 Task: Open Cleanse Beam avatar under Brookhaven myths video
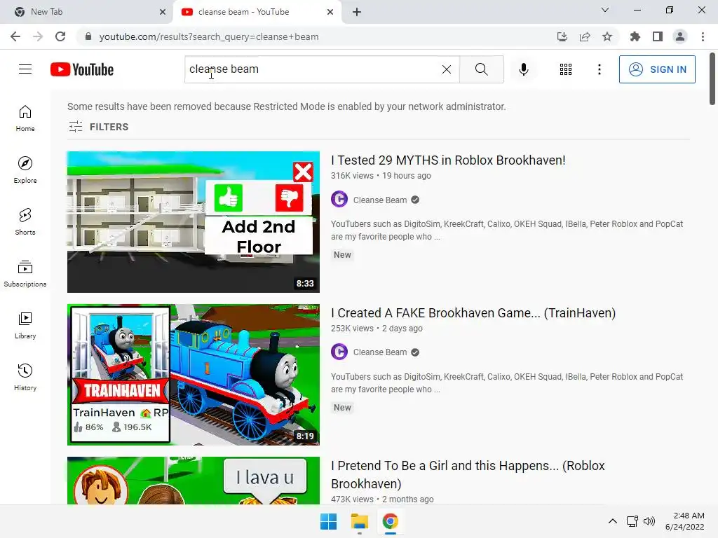[x=339, y=200]
